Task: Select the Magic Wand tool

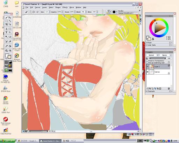Action: pyautogui.click(x=10, y=21)
